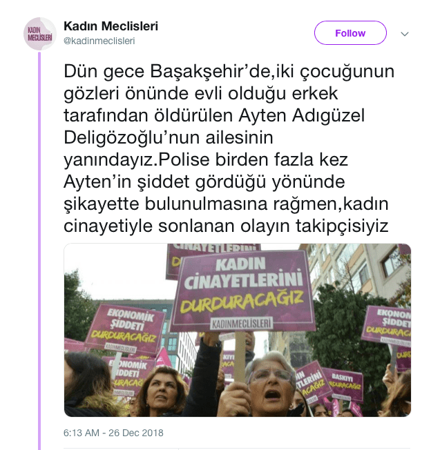This screenshot has height=450, width=431.
Task: Click the KADINMECLİSLERİ label on center sign
Action: 241,324
